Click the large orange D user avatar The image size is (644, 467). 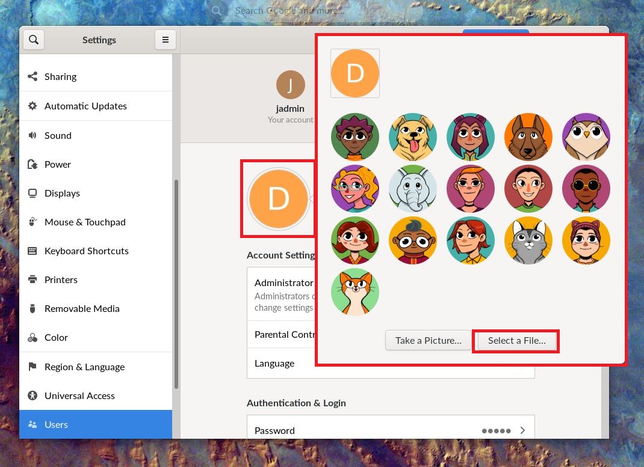tap(279, 199)
